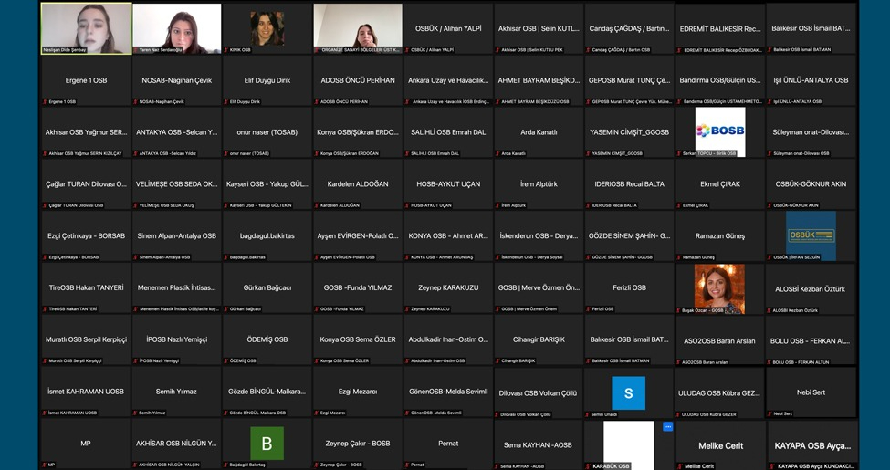Click muted mic icon beside Elif Duygu Dirik label
Image resolution: width=890 pixels, height=470 pixels.
point(226,101)
